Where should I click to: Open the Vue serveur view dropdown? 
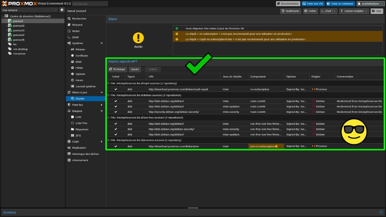tap(30, 10)
